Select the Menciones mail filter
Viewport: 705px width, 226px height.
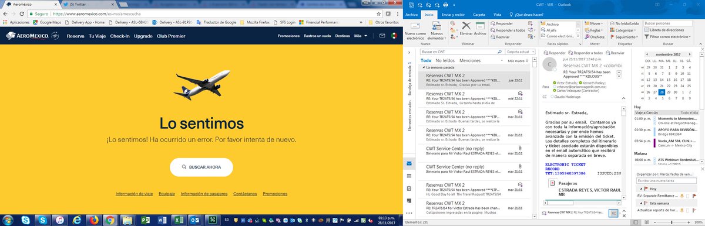[x=470, y=60]
